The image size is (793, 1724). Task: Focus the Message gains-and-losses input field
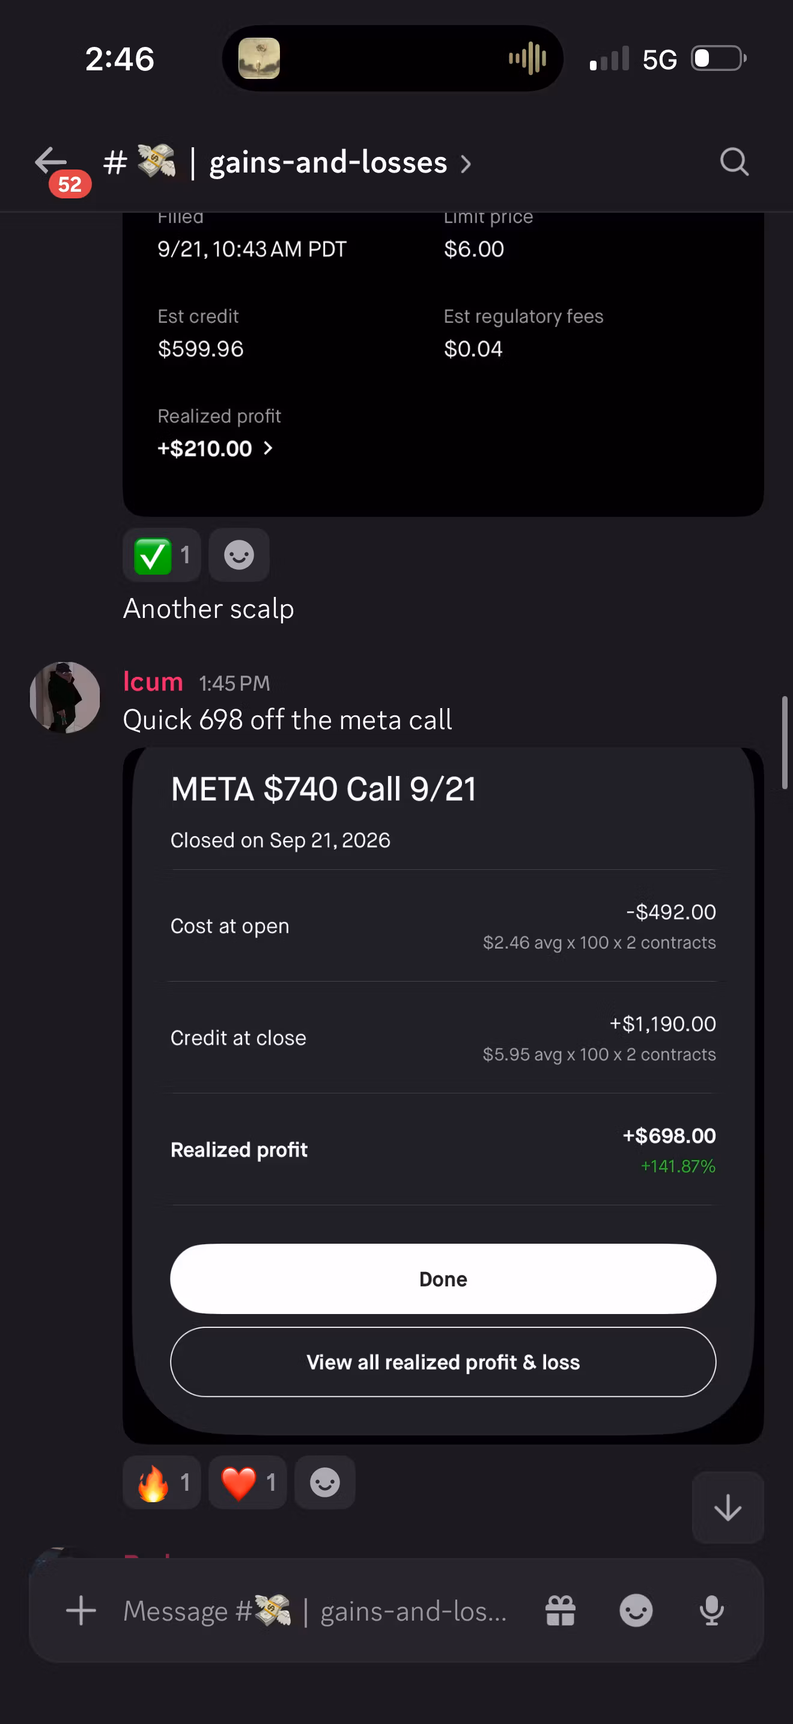coord(314,1611)
